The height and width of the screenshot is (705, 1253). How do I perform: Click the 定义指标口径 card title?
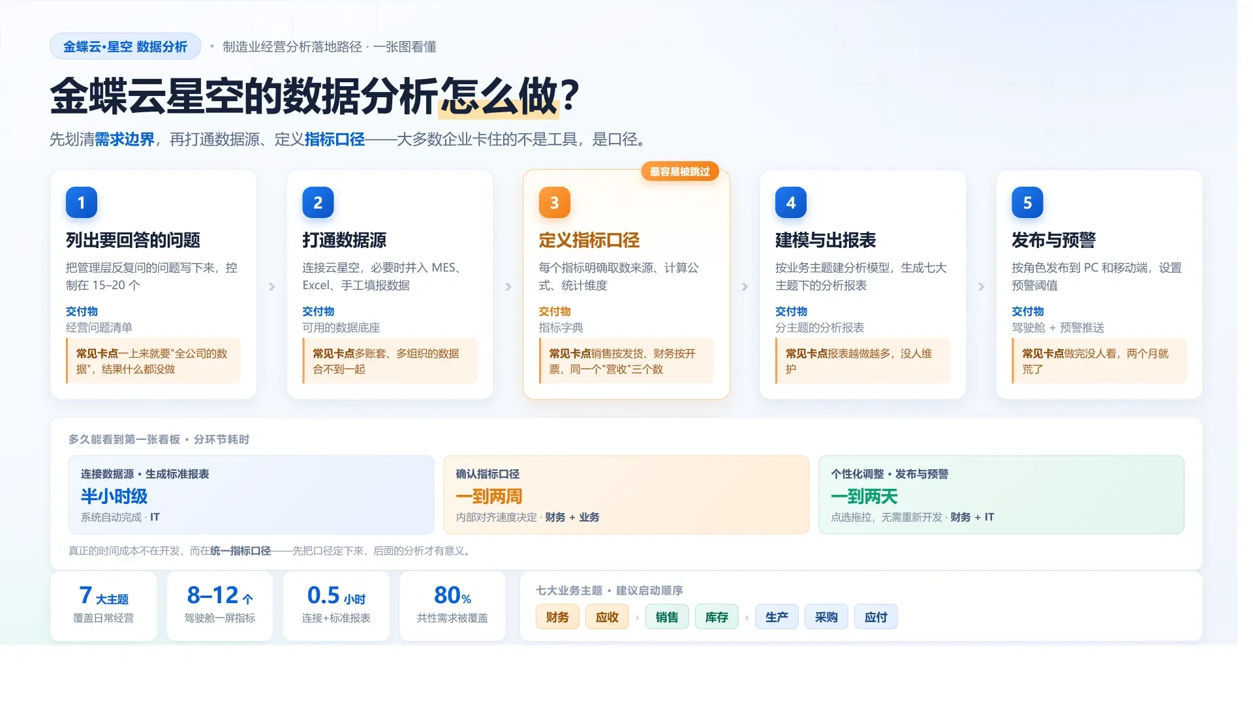(589, 240)
